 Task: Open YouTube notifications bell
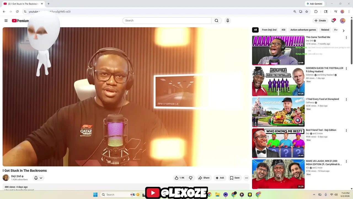tap(333, 20)
